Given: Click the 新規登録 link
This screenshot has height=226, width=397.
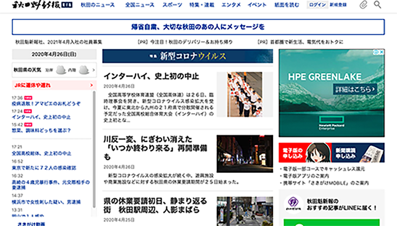Looking at the screenshot, I should [338, 5].
